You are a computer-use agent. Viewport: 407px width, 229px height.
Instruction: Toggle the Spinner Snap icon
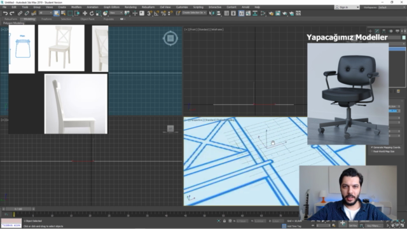170,13
